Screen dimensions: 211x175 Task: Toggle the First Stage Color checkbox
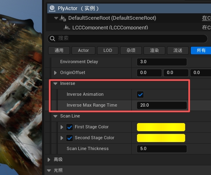click(70, 127)
